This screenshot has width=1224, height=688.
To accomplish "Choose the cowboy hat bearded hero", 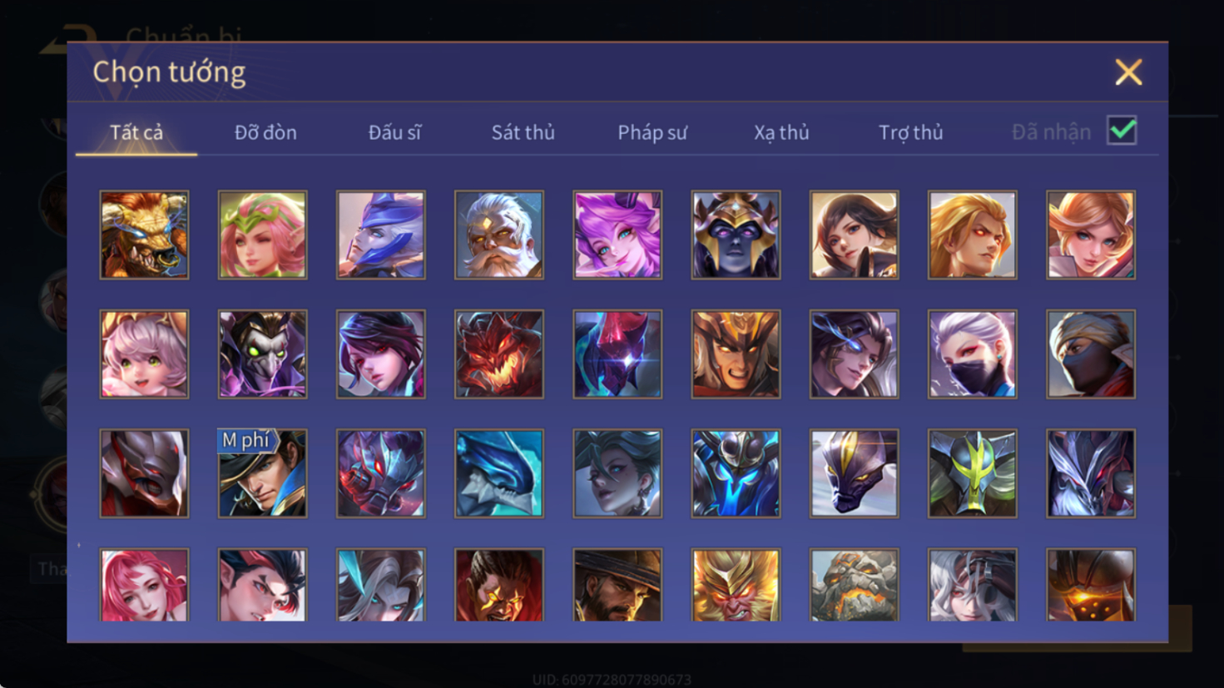I will click(617, 585).
